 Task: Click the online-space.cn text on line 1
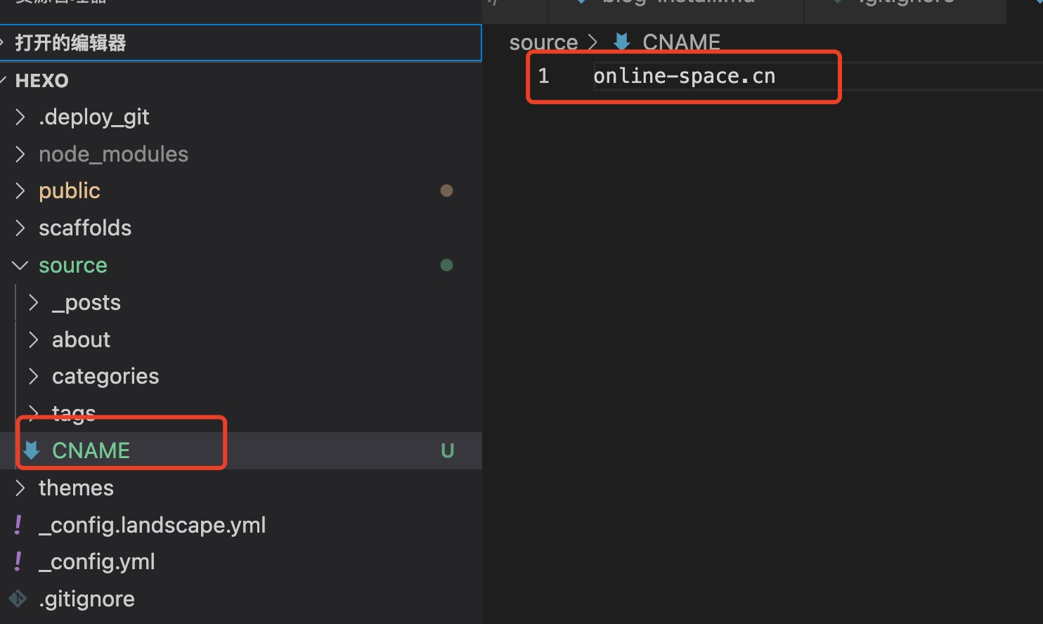tap(684, 76)
